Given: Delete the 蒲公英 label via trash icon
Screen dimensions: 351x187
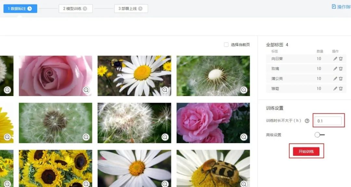Looking at the screenshot, I should 341,79.
